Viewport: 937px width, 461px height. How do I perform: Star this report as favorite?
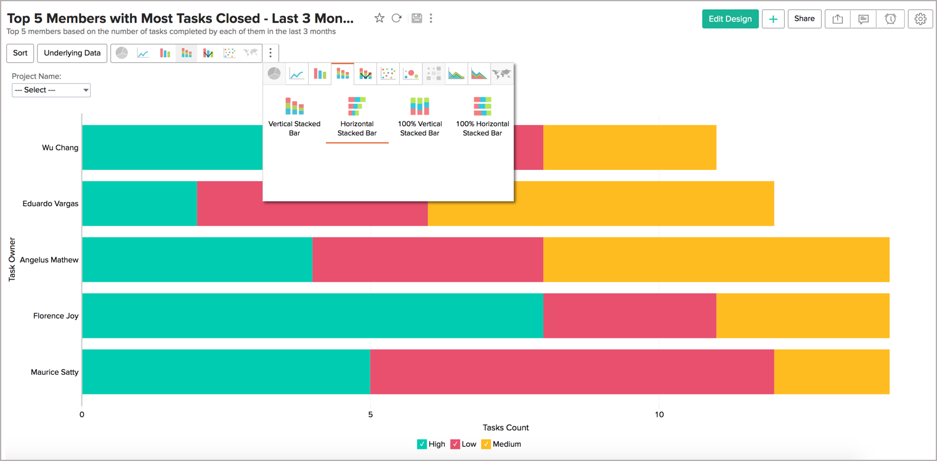pos(379,18)
